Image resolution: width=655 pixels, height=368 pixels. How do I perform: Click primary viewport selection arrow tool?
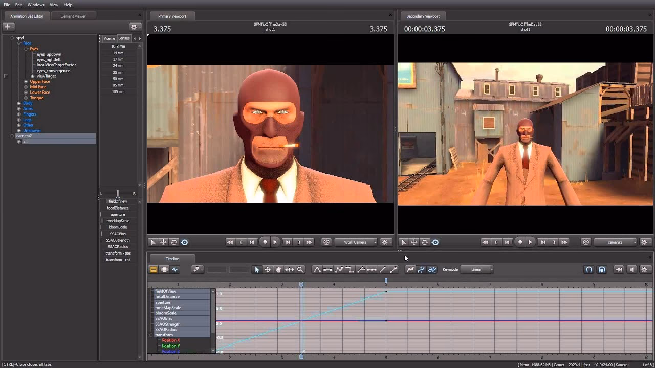pos(152,242)
